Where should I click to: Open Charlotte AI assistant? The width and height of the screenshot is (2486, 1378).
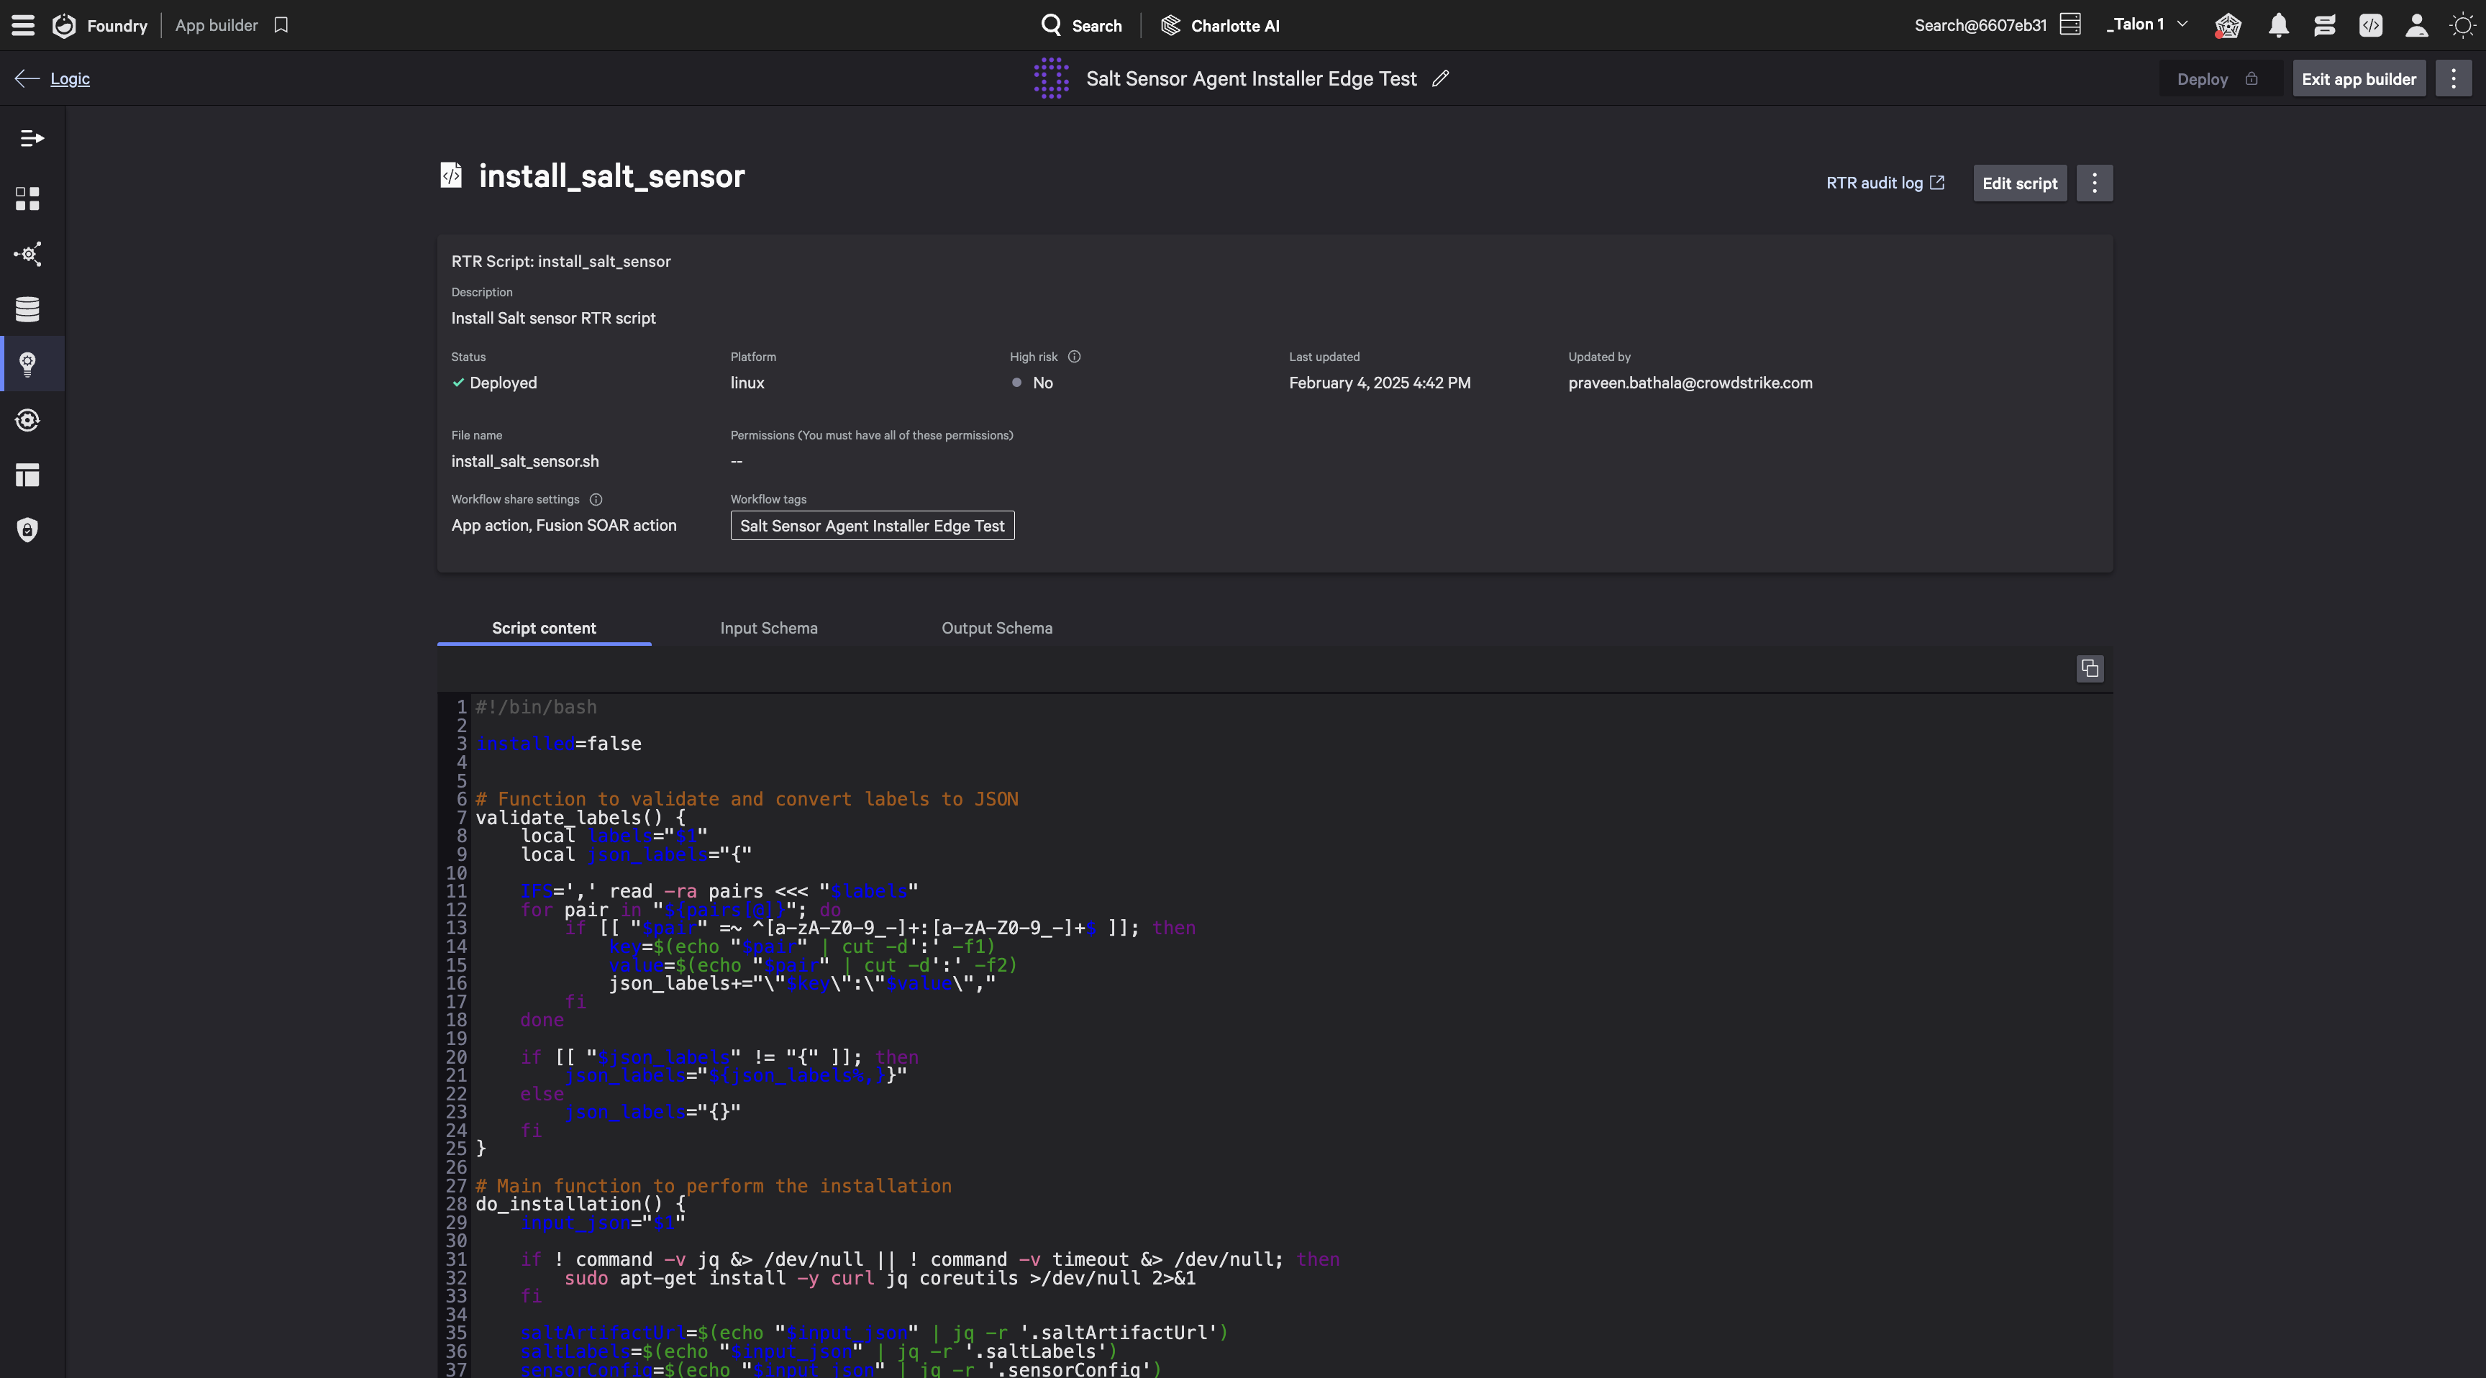[1220, 25]
